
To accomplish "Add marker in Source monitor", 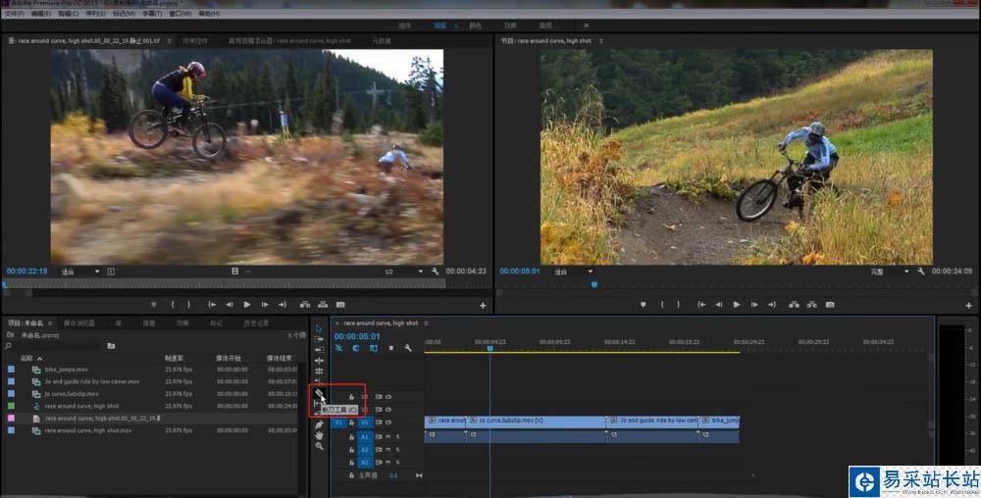I will 153,304.
